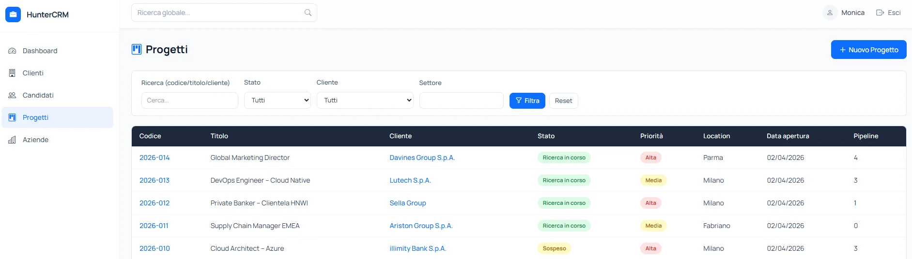This screenshot has height=259, width=912.
Task: Click the title Private Banker – Clientela HNWI
Action: pos(259,203)
